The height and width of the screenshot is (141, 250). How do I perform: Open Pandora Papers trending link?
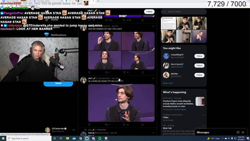[180, 110]
